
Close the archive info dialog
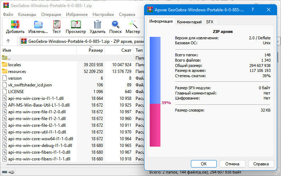coord(269,10)
